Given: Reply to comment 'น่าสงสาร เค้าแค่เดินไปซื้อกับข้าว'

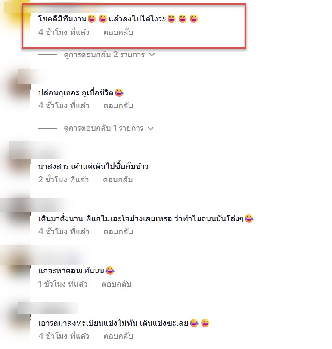Looking at the screenshot, I should tap(118, 180).
